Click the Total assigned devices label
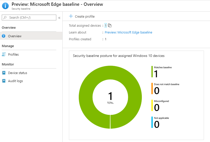The height and width of the screenshot is (142, 210). (85, 25)
